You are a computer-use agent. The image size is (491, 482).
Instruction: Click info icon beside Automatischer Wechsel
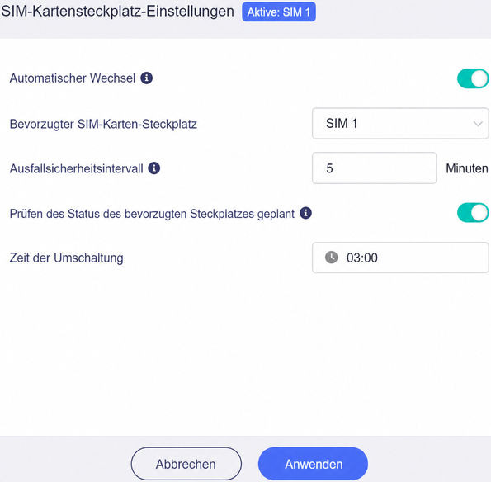click(x=147, y=78)
